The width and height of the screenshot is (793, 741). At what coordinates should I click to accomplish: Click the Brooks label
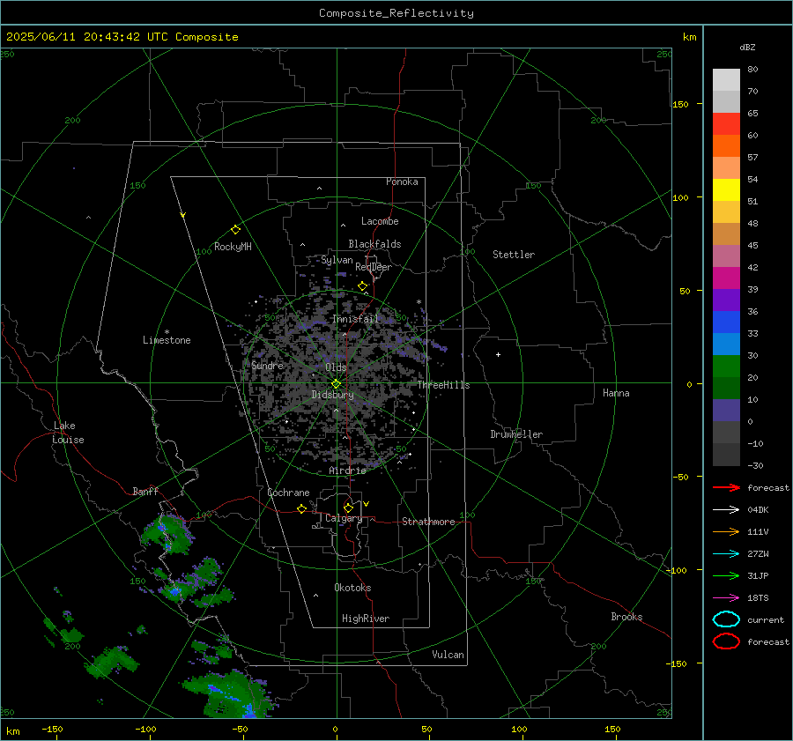click(x=626, y=617)
